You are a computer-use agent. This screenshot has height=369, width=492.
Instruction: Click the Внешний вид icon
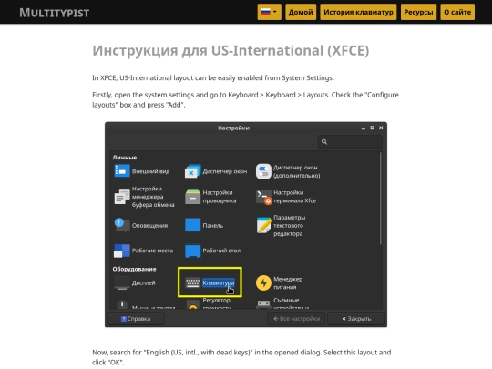coord(122,171)
